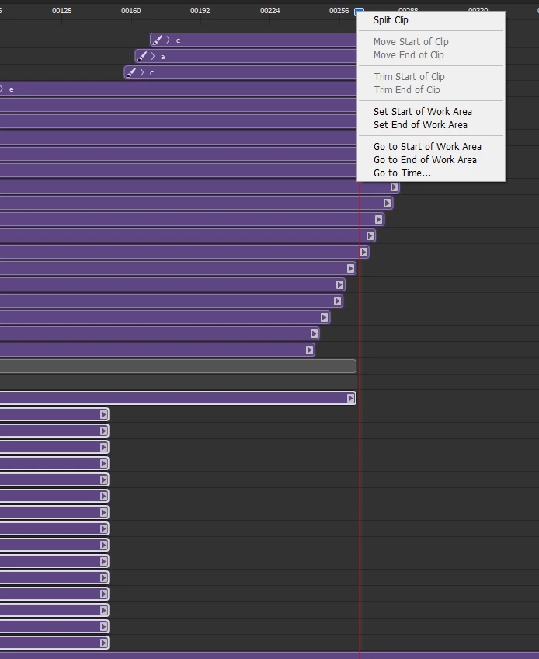
Task: Choose Go to End of Work Area
Action: 425,160
